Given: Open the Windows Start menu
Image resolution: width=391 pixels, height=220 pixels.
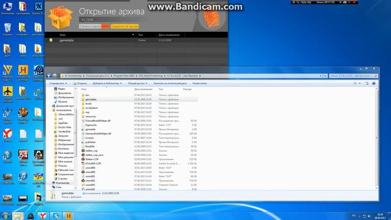Looking at the screenshot, I should coord(5,216).
